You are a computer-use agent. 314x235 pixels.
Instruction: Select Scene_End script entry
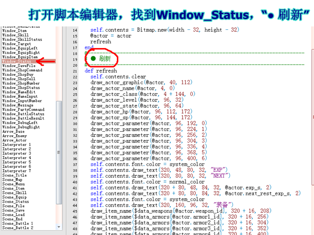click(x=12, y=219)
